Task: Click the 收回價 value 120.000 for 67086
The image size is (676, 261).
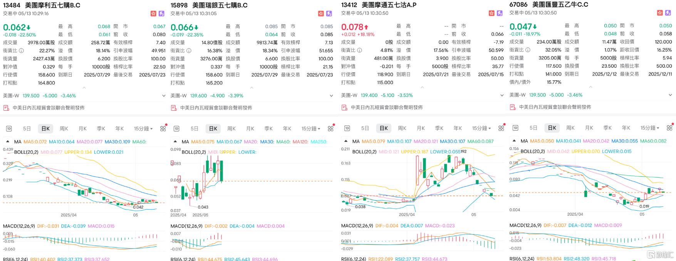Action: 663,42
